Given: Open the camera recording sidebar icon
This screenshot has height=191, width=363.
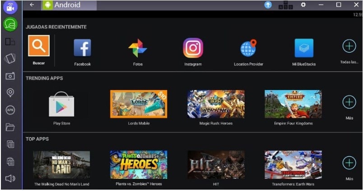Looking at the screenshot, I should tap(10, 7).
